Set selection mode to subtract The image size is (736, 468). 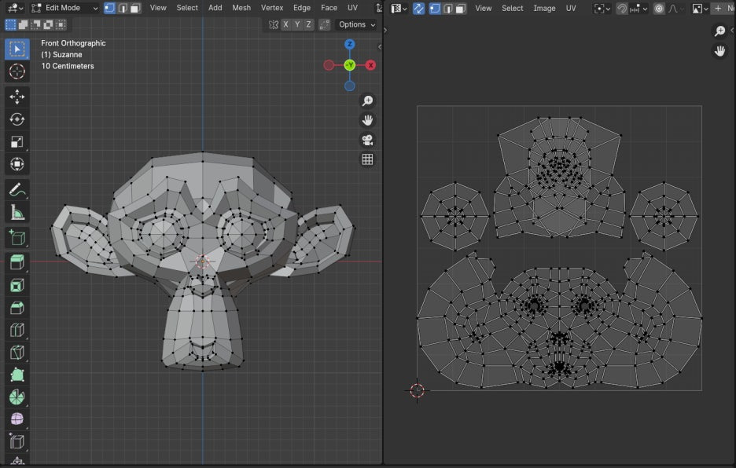point(35,24)
